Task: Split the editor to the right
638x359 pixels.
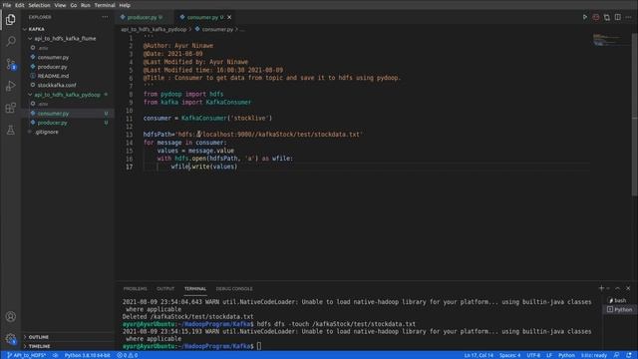Action: [618, 17]
